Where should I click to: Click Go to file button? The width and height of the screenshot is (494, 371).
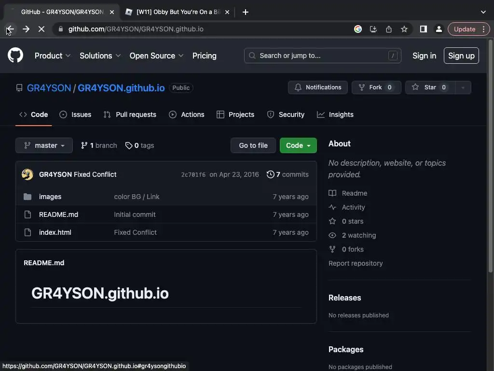(253, 145)
